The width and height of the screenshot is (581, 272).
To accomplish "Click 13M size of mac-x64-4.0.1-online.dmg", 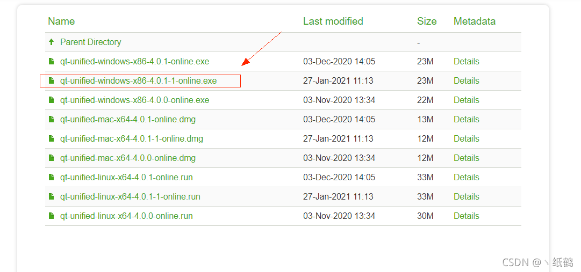I will (425, 119).
